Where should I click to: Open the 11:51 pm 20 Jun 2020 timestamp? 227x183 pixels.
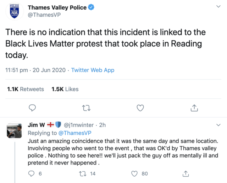[x=35, y=70]
